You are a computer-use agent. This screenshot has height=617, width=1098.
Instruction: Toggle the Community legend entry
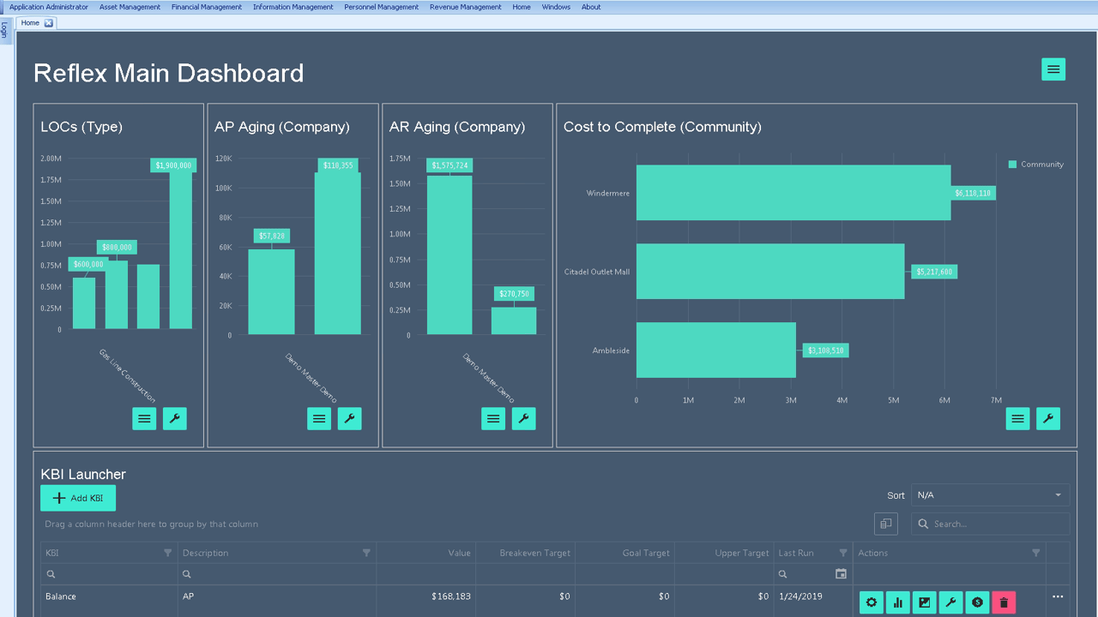[1035, 164]
